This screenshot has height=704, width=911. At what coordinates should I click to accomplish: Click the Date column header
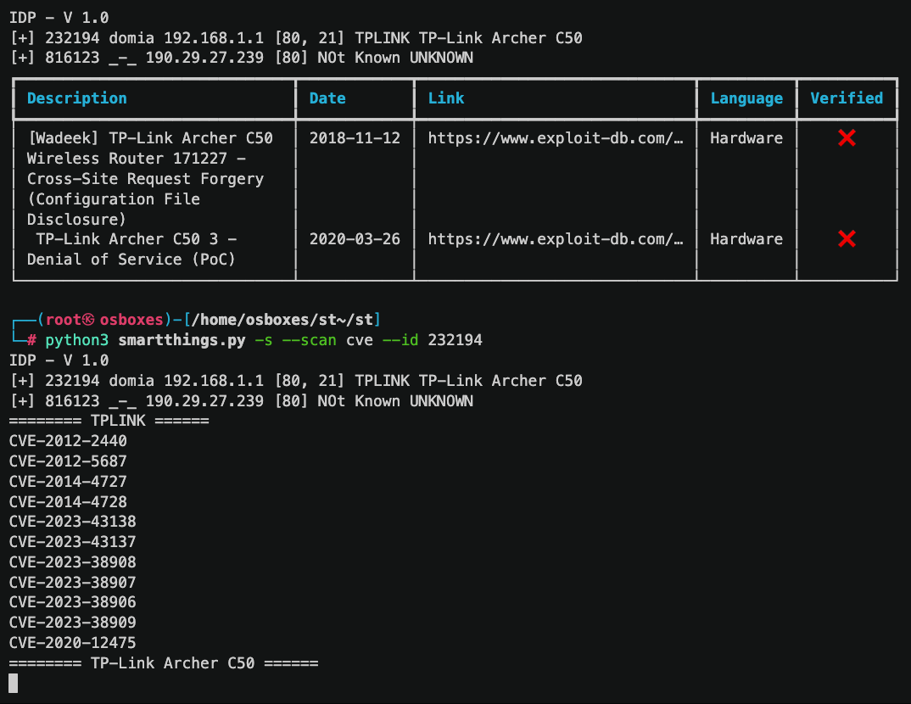pyautogui.click(x=327, y=98)
